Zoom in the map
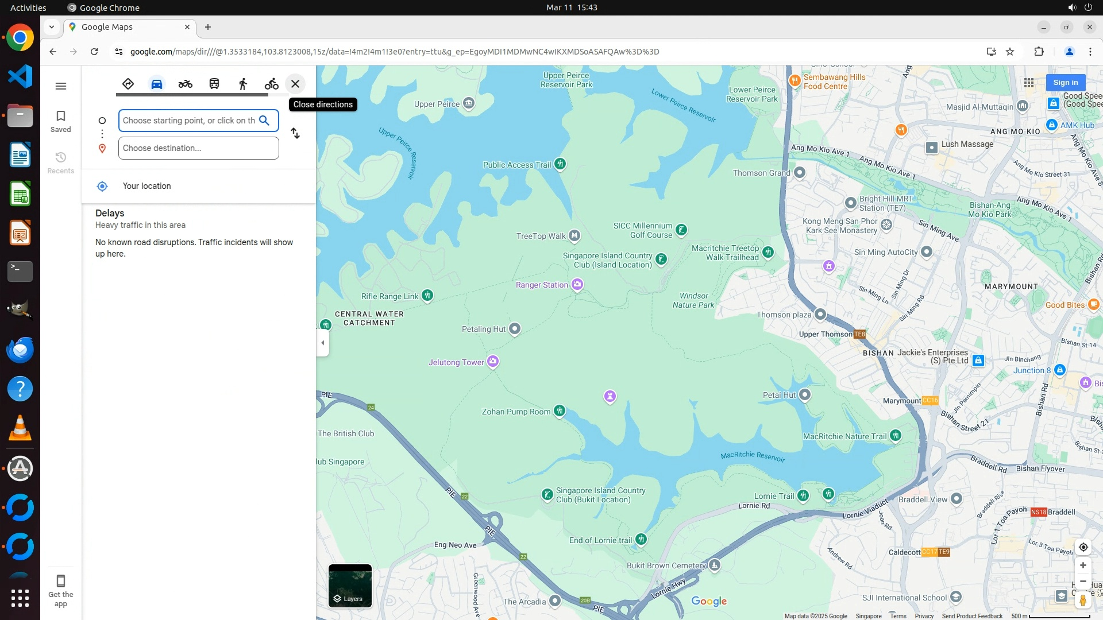This screenshot has width=1103, height=620. pos(1083,565)
